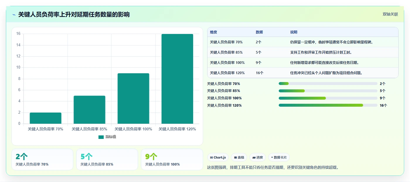Click the 维度 column header
Viewport: 410px width, 182px height.
click(213, 32)
